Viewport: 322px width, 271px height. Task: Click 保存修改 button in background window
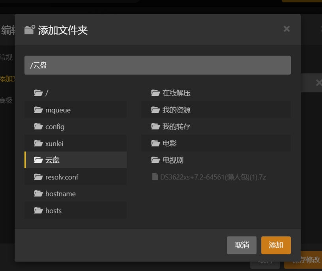[303, 260]
